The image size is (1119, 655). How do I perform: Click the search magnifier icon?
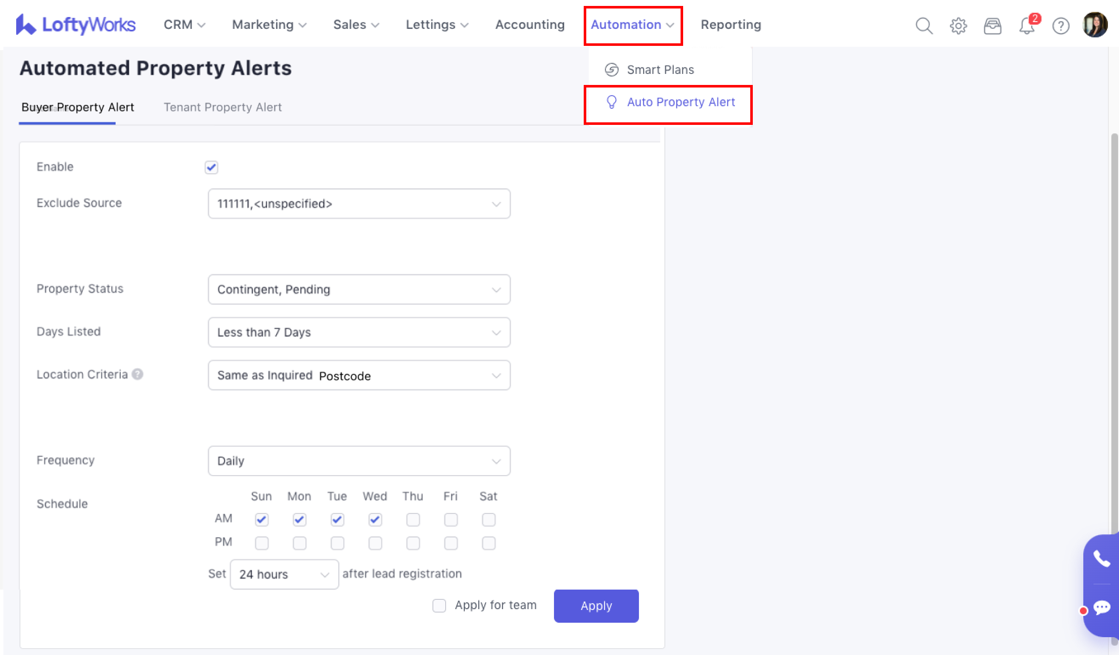pos(924,25)
